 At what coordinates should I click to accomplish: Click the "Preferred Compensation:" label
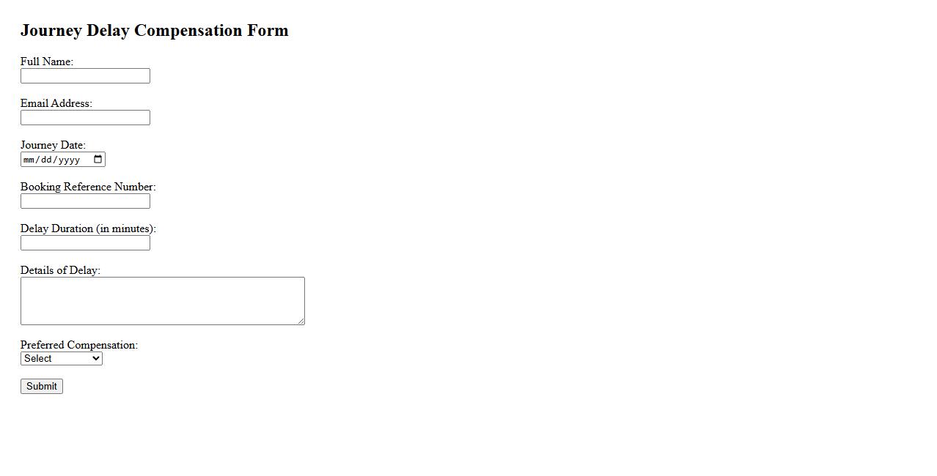coord(79,345)
